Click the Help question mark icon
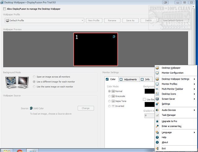198x152 pixels. point(157,137)
